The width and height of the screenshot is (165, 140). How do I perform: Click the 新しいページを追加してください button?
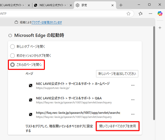(x=117, y=74)
